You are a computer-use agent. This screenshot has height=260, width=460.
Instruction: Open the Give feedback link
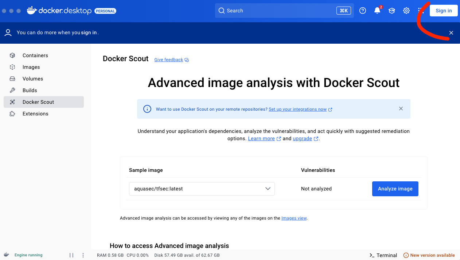(169, 60)
